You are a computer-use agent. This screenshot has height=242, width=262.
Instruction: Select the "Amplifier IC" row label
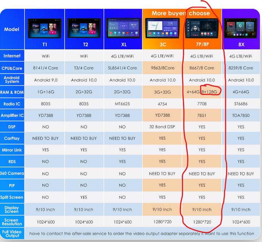pyautogui.click(x=12, y=115)
